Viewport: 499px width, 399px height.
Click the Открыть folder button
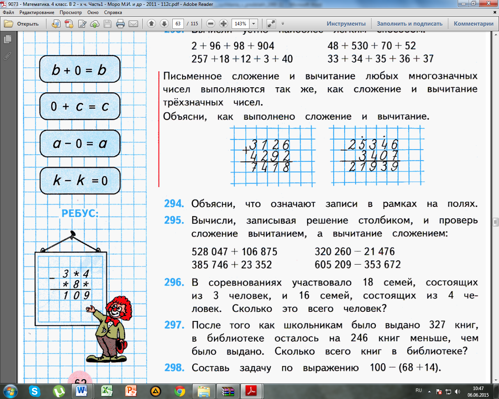coord(22,24)
